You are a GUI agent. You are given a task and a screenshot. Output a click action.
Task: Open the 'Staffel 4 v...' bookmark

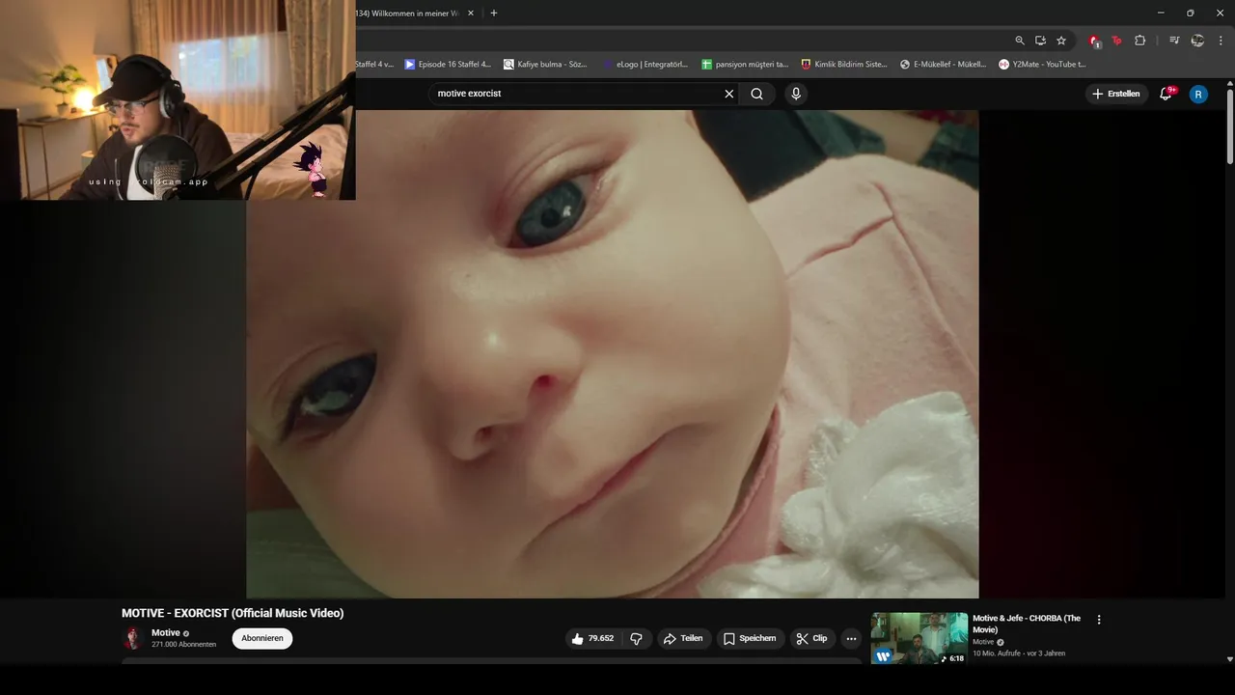tap(374, 65)
